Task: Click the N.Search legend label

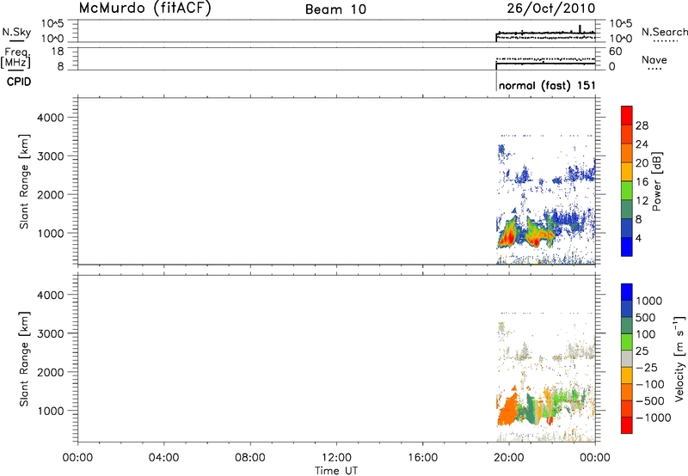Action: [x=664, y=32]
